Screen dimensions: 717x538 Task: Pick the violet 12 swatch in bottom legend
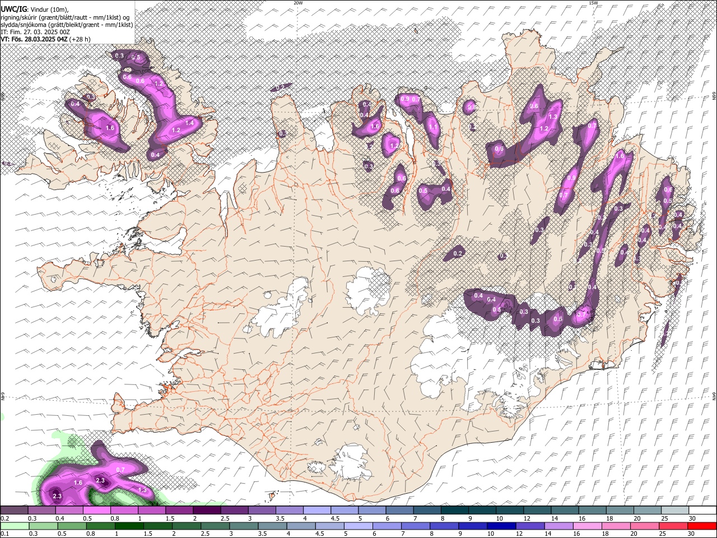(530, 526)
